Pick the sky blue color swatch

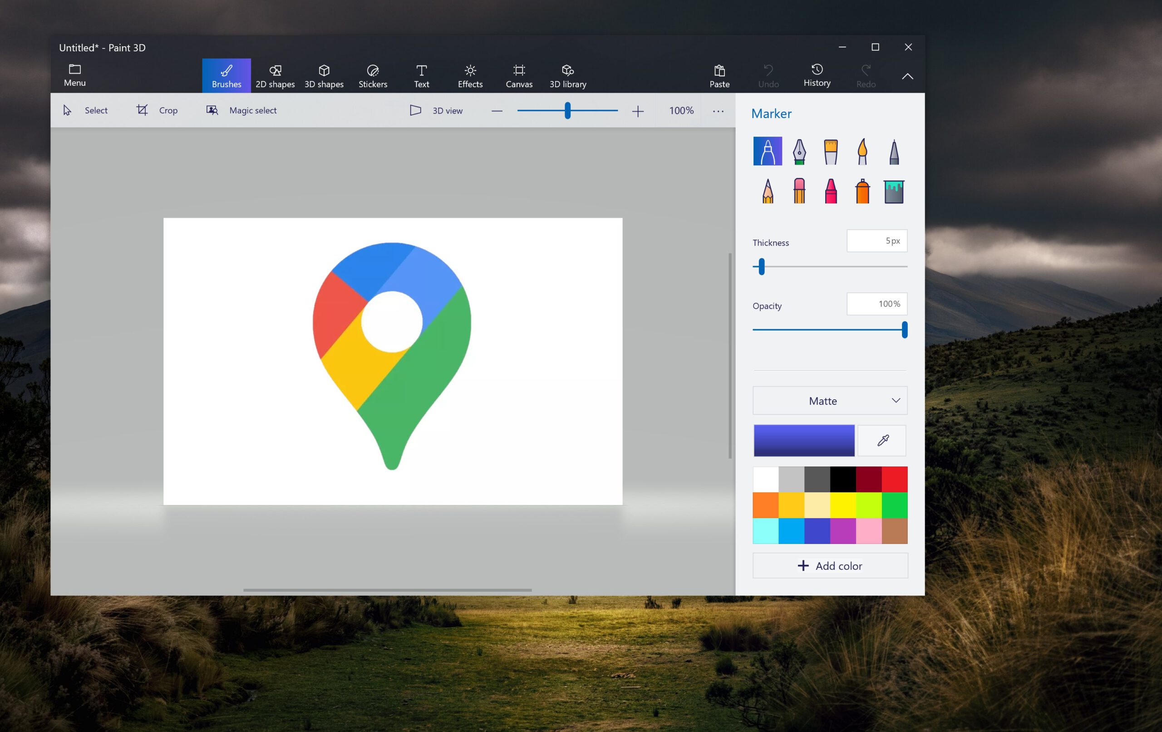coord(792,531)
